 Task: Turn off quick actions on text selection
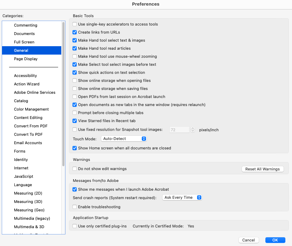pos(75,72)
